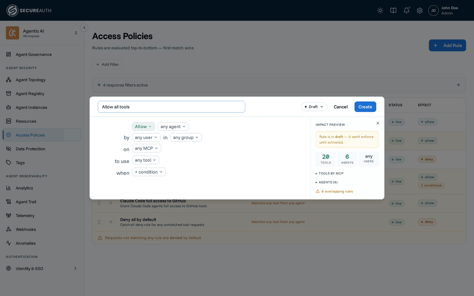Click the Identity & SSO fingerprint icon

pos(9,268)
